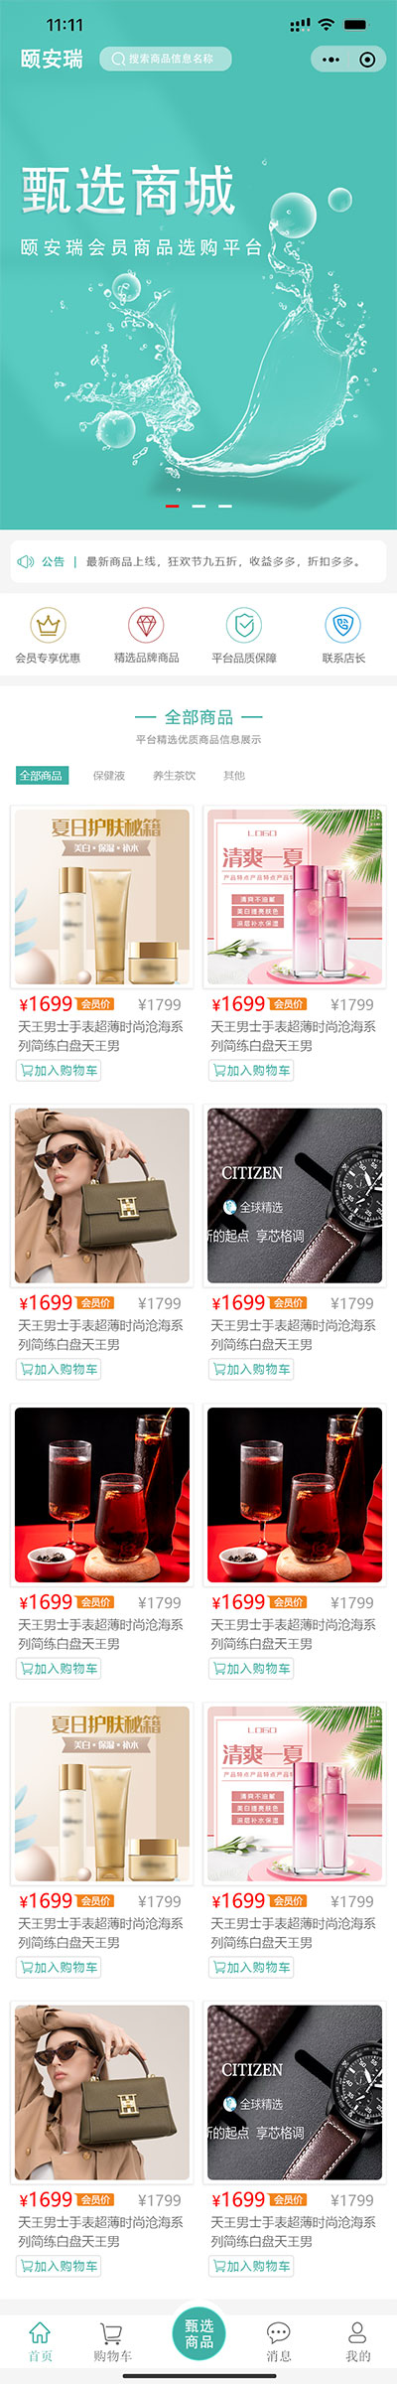Switch to the 养生茶饮 category tab
The width and height of the screenshot is (397, 2384).
coord(175,776)
